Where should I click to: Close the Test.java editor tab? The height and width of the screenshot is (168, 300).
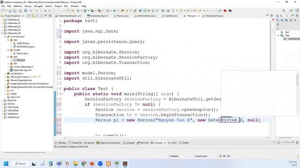click(x=199, y=16)
